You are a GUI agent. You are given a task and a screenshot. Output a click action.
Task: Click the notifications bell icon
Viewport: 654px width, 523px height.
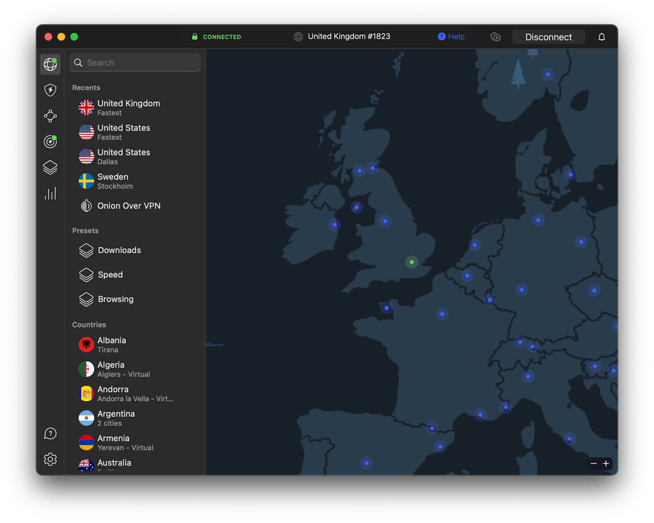click(602, 36)
